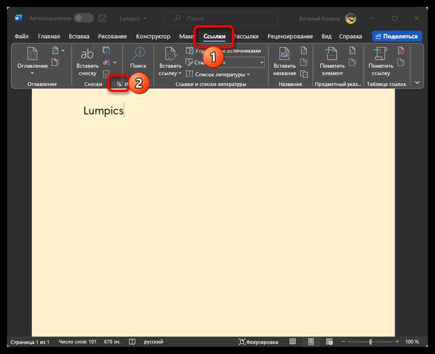Image resolution: width=435 pixels, height=354 pixels.
Task: Click the show notes icon in the Сноски group
Action: pos(106,74)
